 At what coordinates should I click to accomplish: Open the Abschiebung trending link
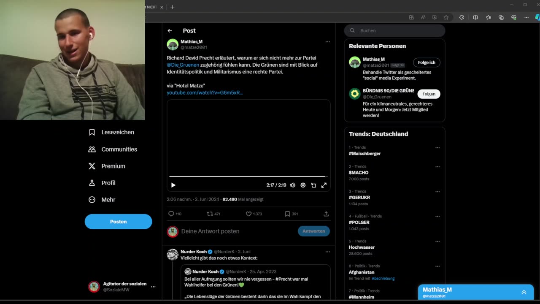[383, 279]
